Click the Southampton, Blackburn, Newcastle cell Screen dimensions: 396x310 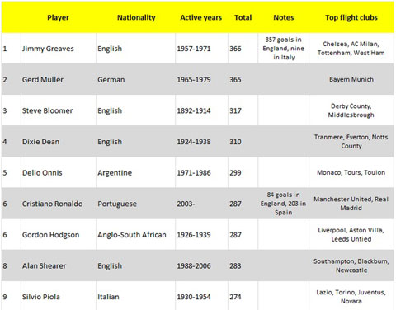tap(351, 266)
